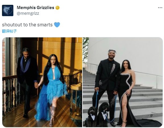Open the left photo of couple holding hands
Image resolution: width=164 pixels, height=128 pixels.
pyautogui.click(x=42, y=82)
